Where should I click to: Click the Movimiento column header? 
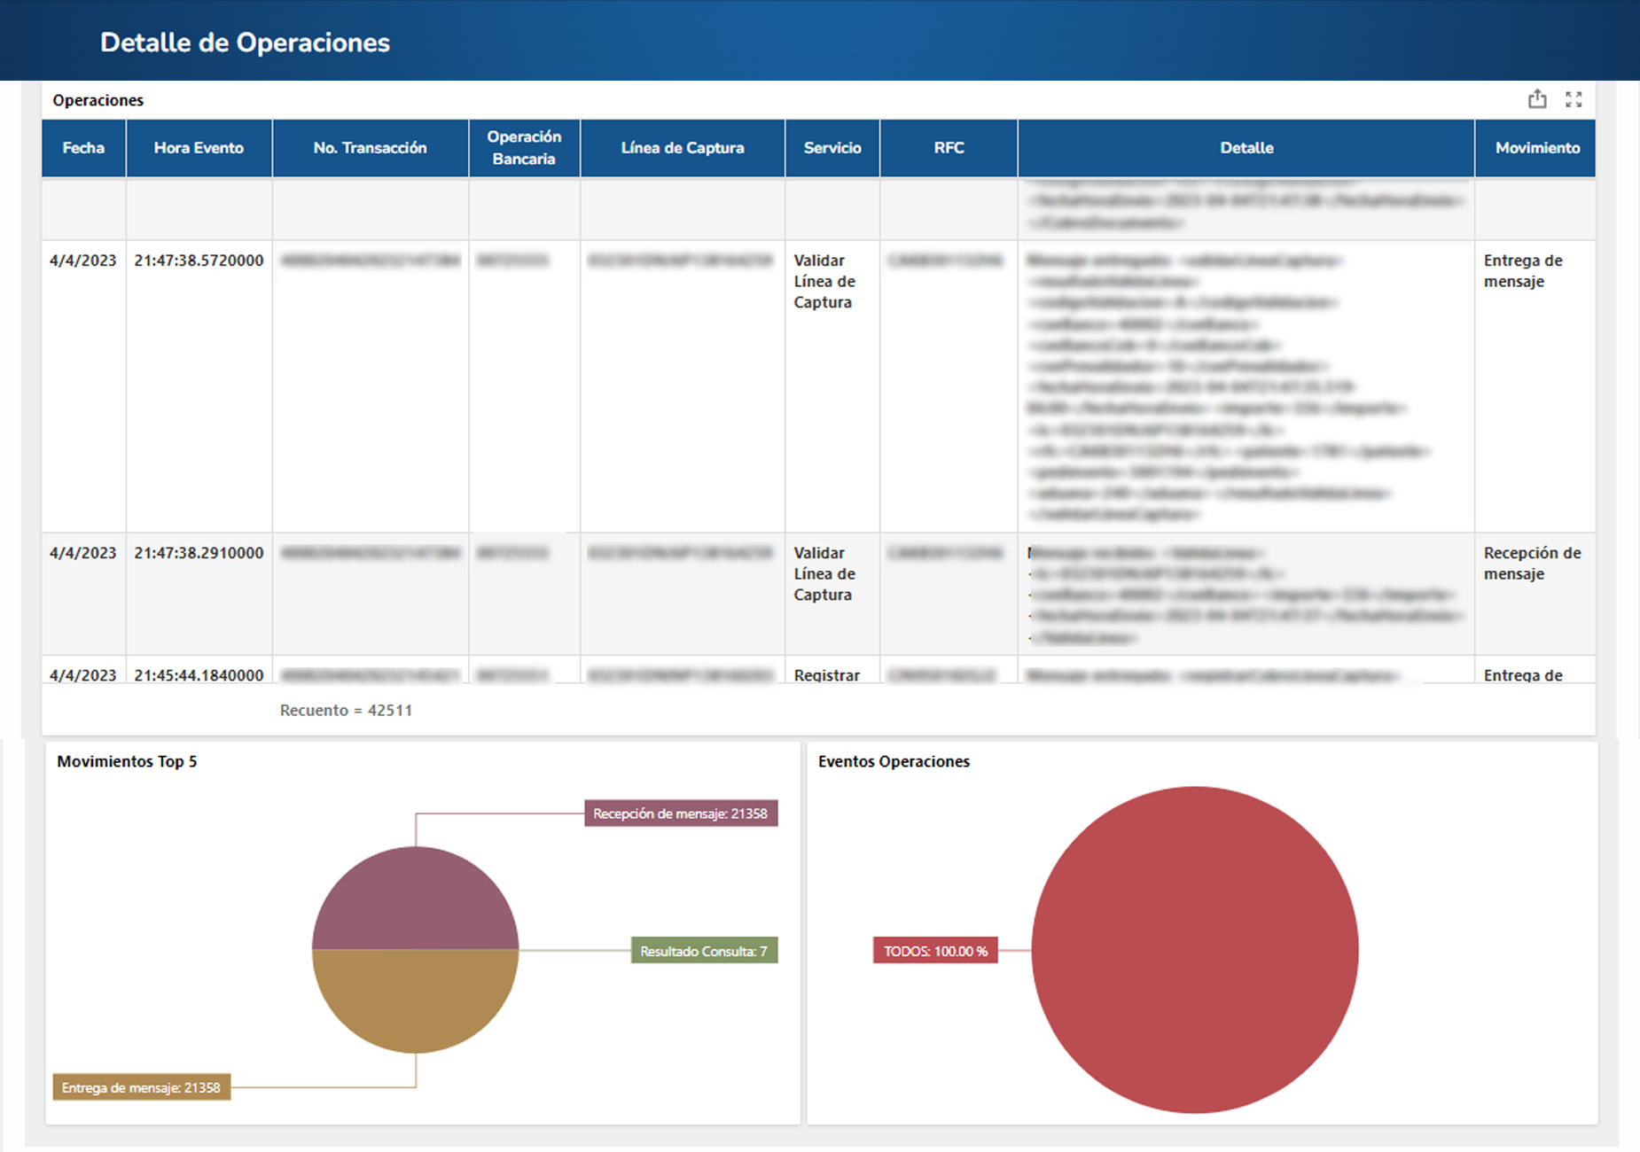(1536, 148)
